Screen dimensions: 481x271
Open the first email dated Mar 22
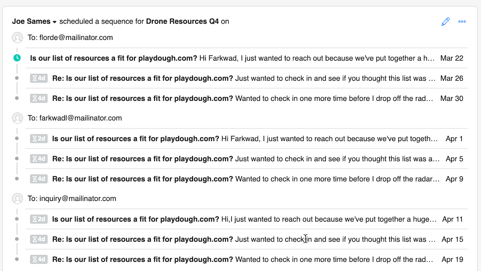(231, 58)
